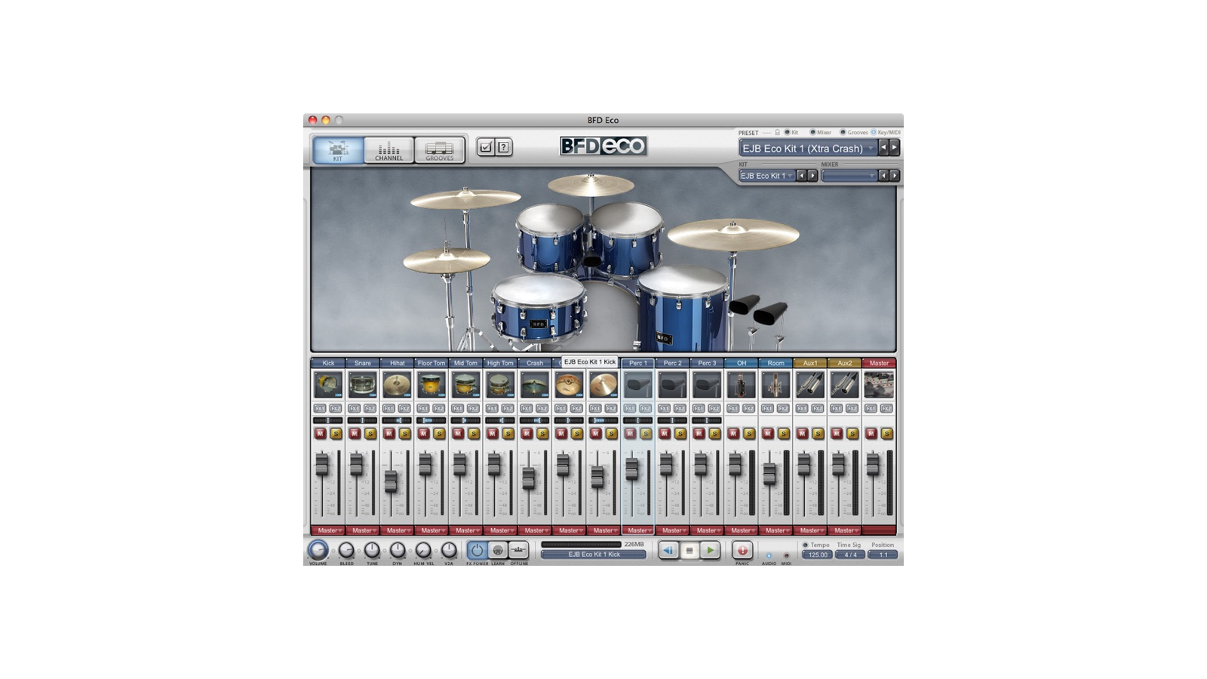The height and width of the screenshot is (679, 1207).
Task: Mute the Room channel
Action: [767, 434]
